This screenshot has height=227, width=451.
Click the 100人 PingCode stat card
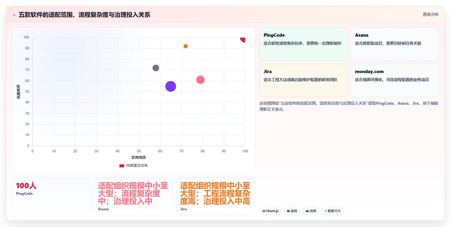[51, 196]
